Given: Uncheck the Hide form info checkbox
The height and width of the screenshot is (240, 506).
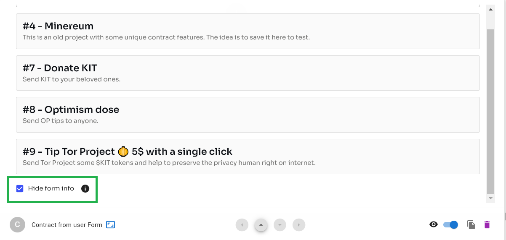Looking at the screenshot, I should 20,188.
